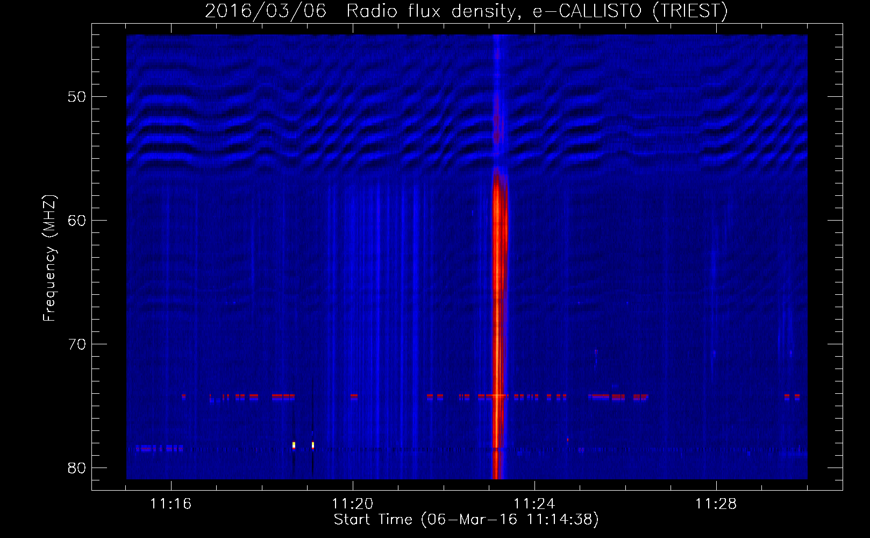Click the yellow spike pair near 78 MHz
Screen dimensions: 870x538
click(x=303, y=445)
